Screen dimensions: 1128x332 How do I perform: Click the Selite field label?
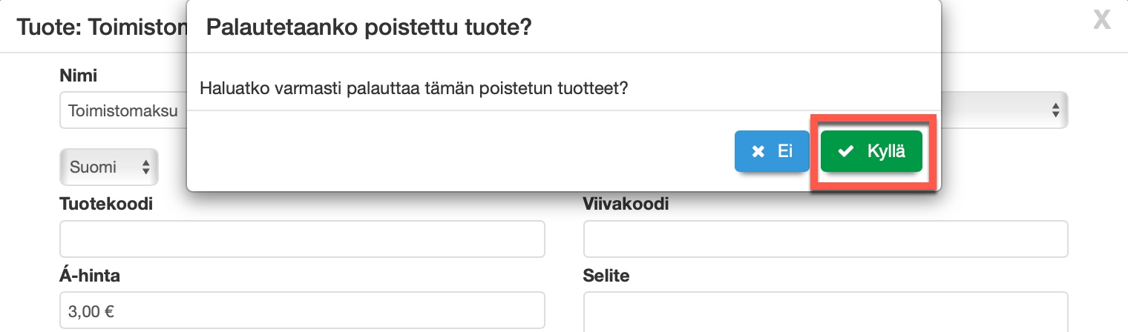(606, 276)
